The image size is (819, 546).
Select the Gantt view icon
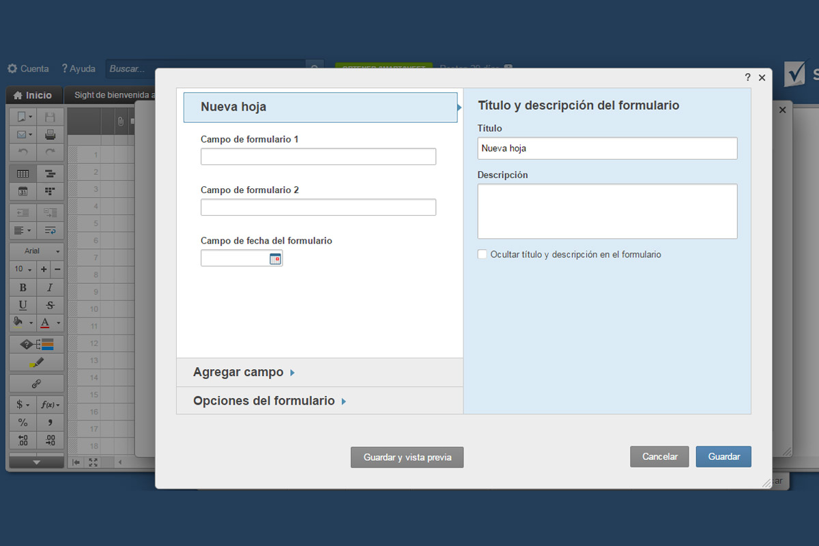pyautogui.click(x=50, y=173)
